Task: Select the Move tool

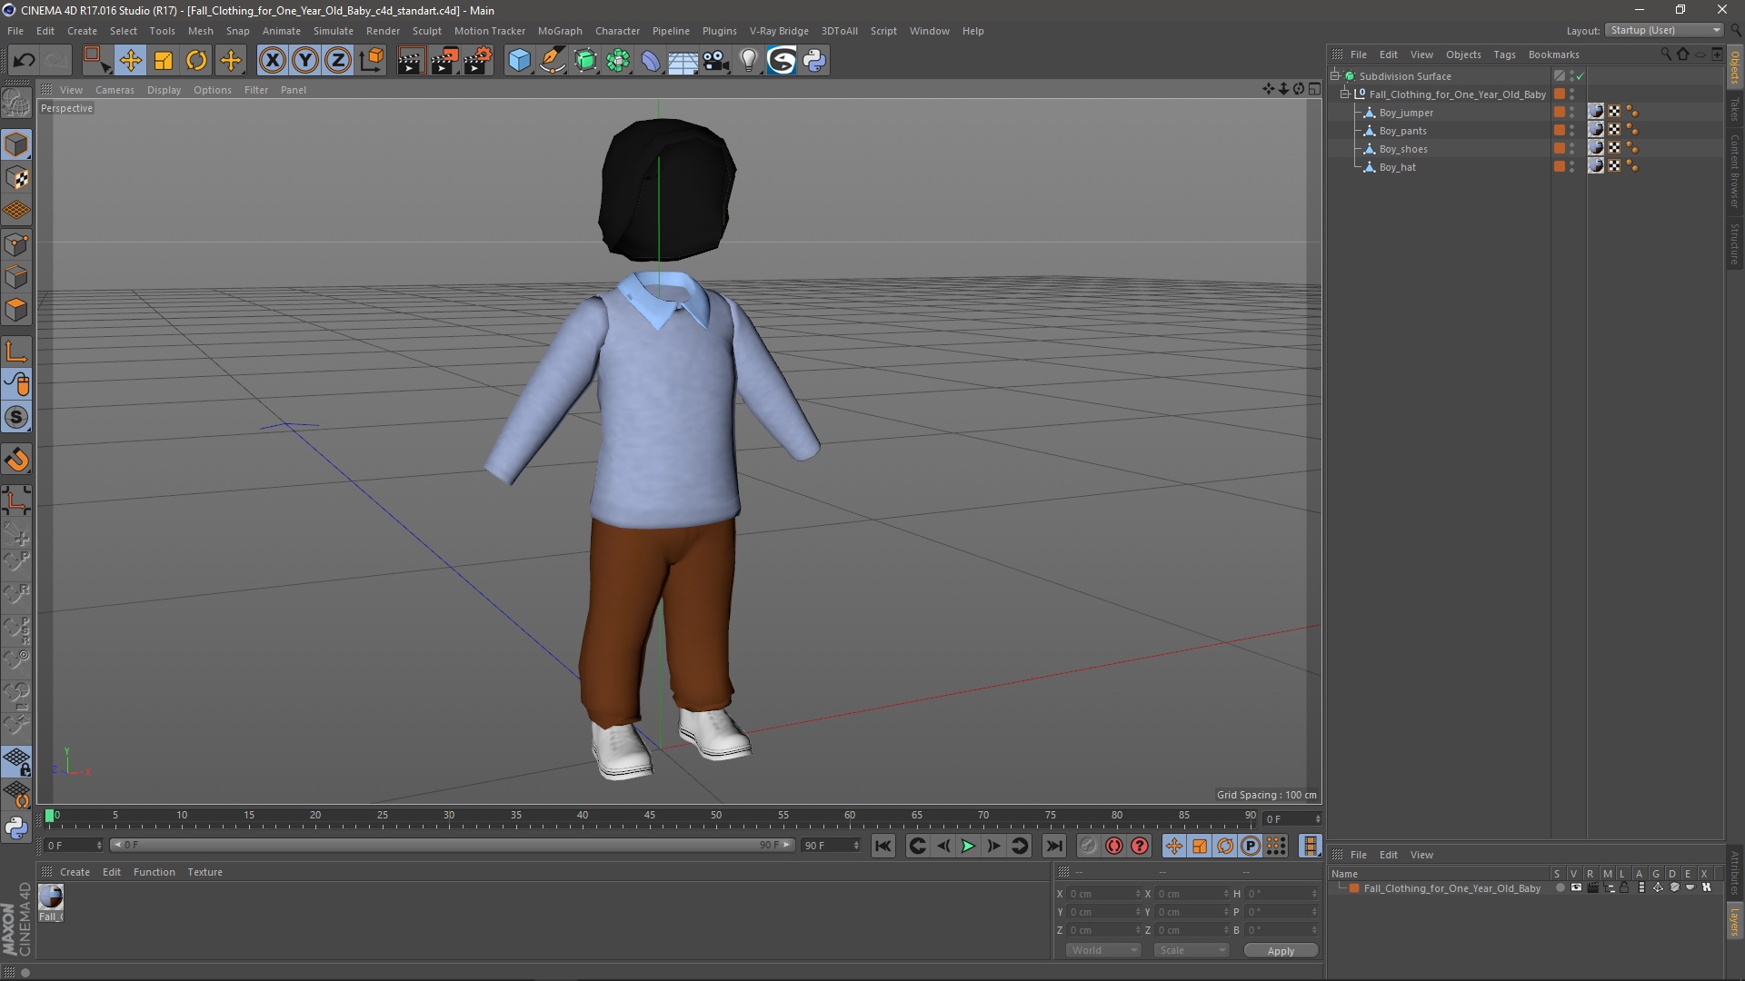Action: pyautogui.click(x=130, y=61)
